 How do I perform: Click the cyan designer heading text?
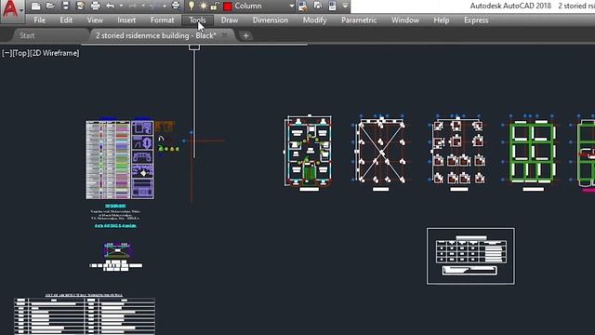point(115,206)
